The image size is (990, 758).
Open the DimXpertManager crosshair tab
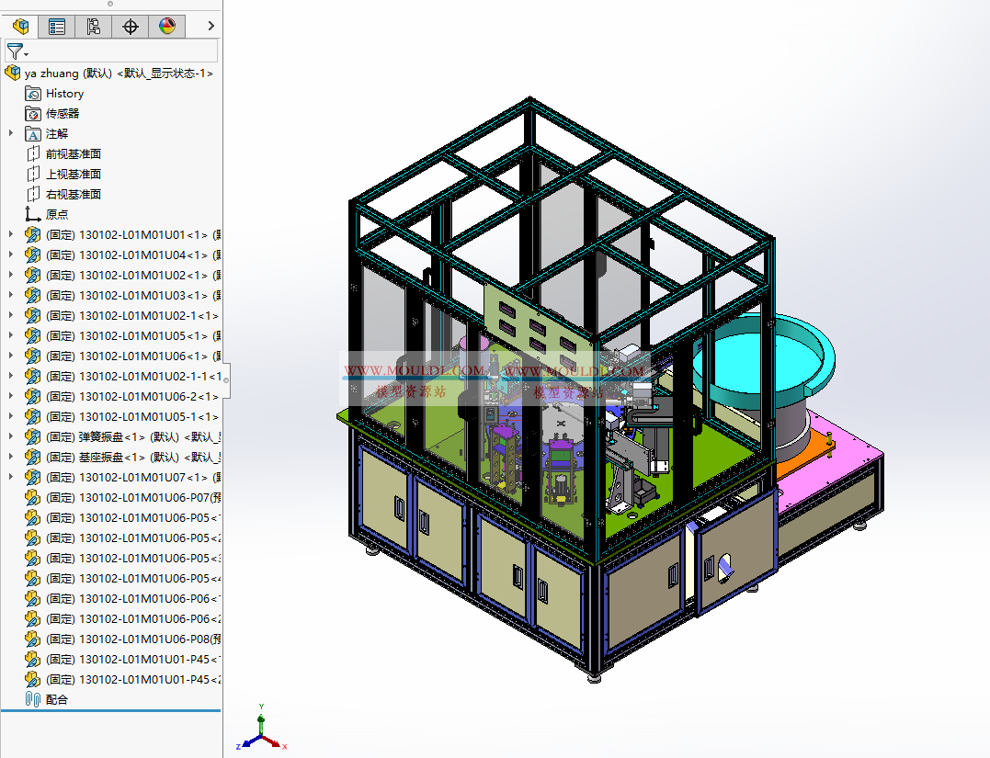pos(131,27)
